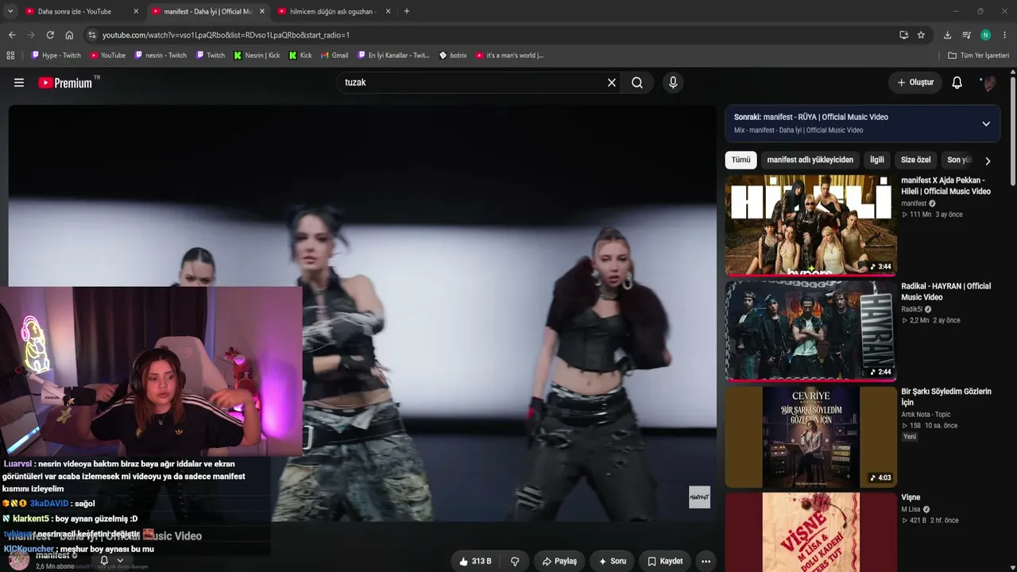Open the 'nesrin - Twitch' bookmark

point(160,56)
